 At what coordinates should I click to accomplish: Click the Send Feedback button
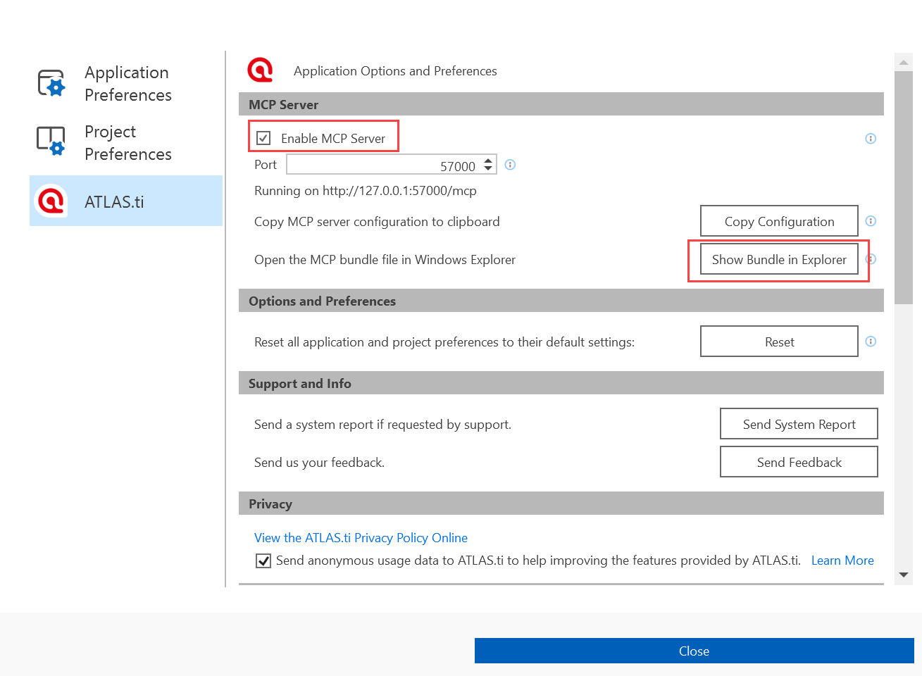point(799,462)
